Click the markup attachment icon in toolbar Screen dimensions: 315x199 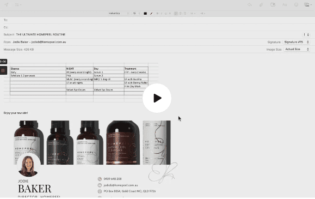[x=273, y=4]
